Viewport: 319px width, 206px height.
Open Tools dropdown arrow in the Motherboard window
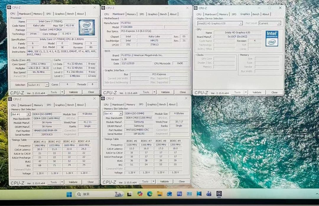(x=154, y=92)
